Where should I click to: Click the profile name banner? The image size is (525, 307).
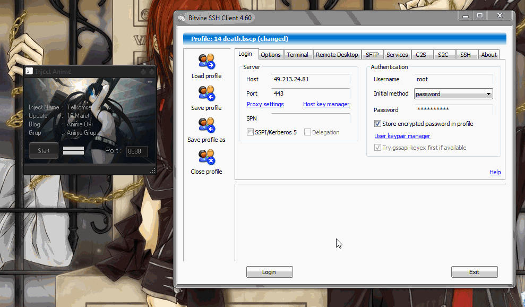point(345,39)
